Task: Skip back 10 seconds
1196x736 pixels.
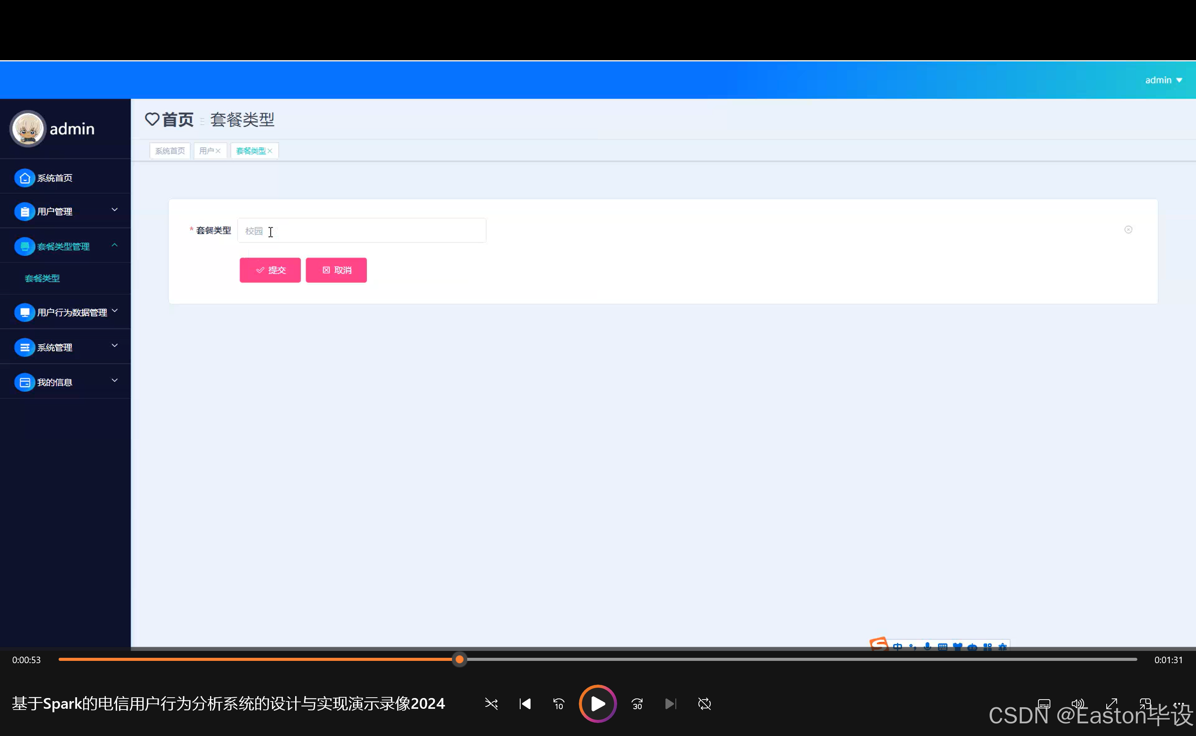Action: point(559,704)
